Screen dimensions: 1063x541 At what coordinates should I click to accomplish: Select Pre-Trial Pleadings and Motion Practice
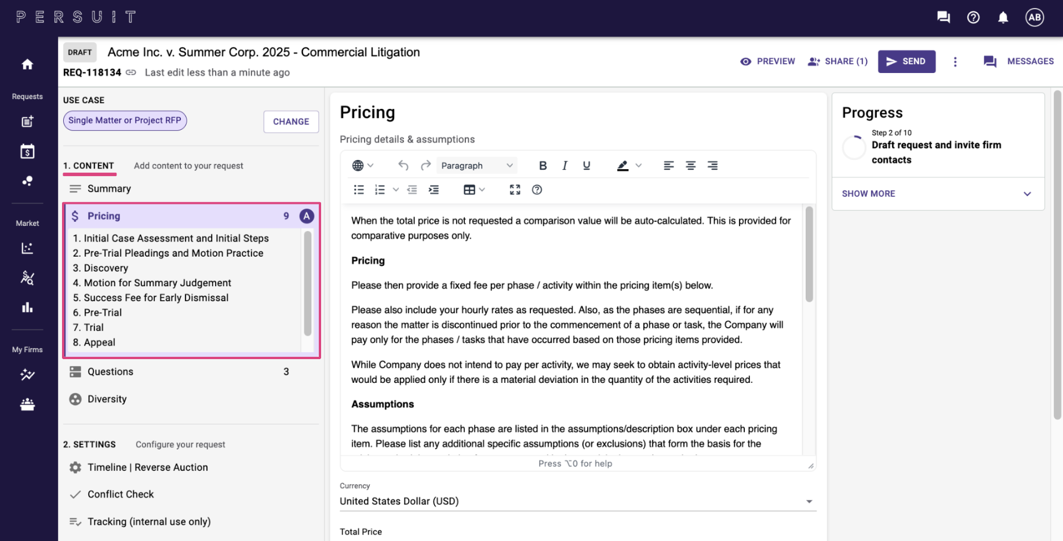click(168, 253)
